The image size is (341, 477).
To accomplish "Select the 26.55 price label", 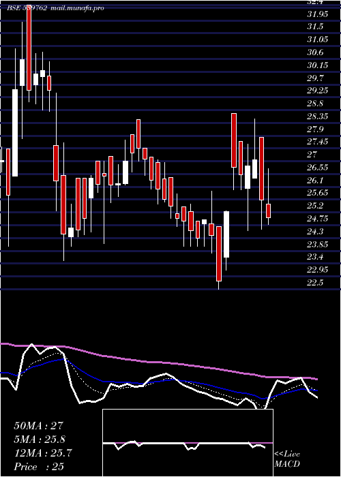I will (317, 168).
